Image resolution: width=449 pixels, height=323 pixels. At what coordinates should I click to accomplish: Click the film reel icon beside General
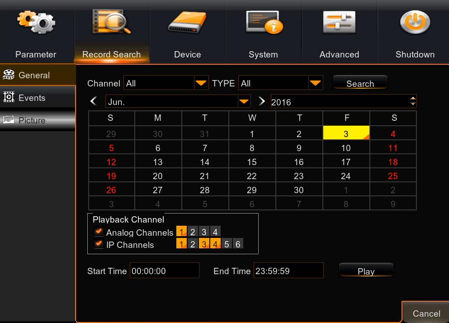pos(9,75)
